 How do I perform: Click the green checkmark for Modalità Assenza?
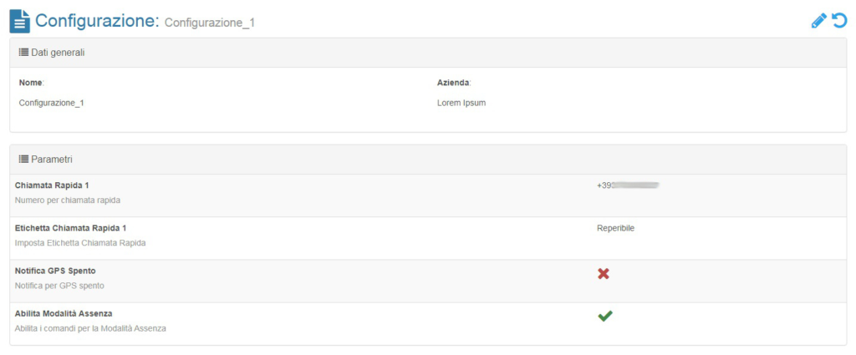(x=605, y=316)
